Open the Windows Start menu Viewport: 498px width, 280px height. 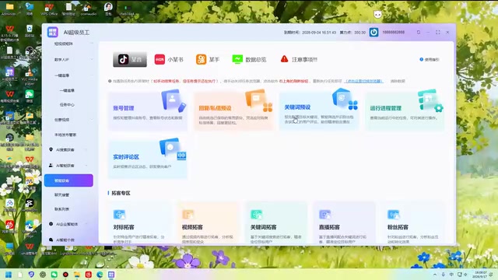tap(9, 275)
